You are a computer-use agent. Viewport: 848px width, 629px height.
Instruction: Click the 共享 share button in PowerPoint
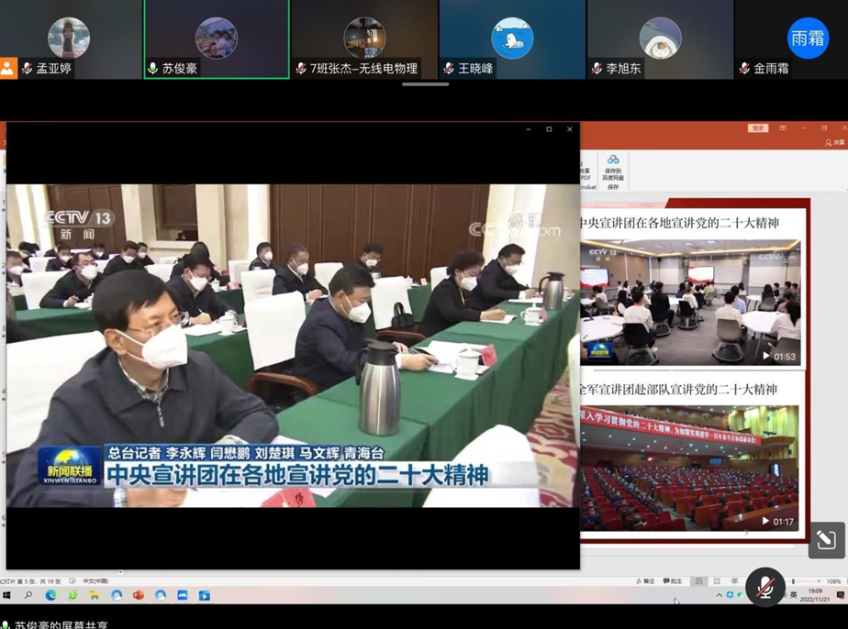[x=834, y=143]
